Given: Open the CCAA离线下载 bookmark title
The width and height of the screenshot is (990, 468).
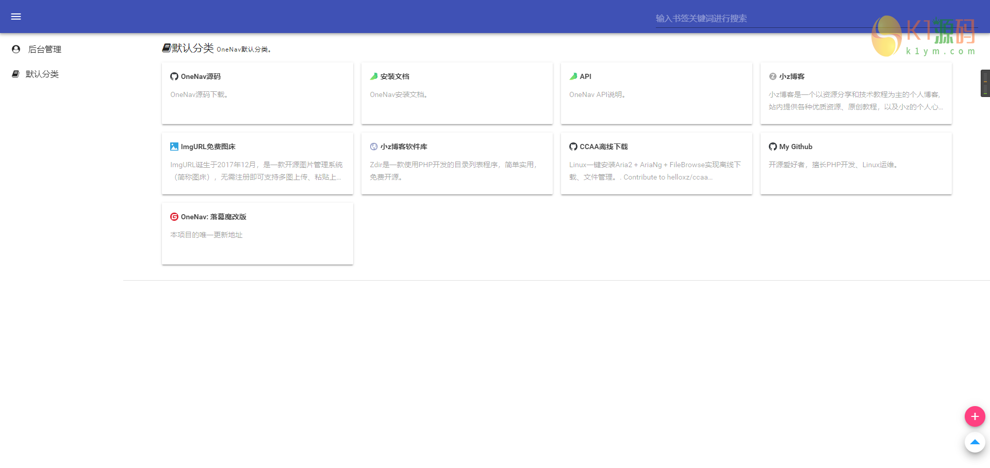Looking at the screenshot, I should 604,147.
